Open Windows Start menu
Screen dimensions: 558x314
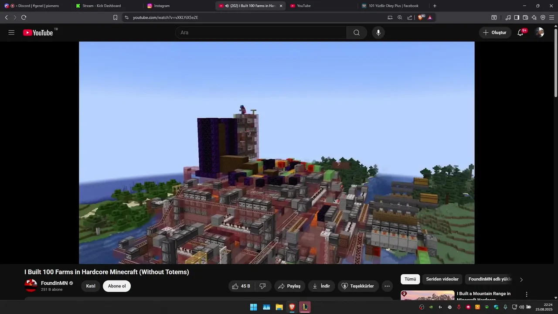[253, 307]
